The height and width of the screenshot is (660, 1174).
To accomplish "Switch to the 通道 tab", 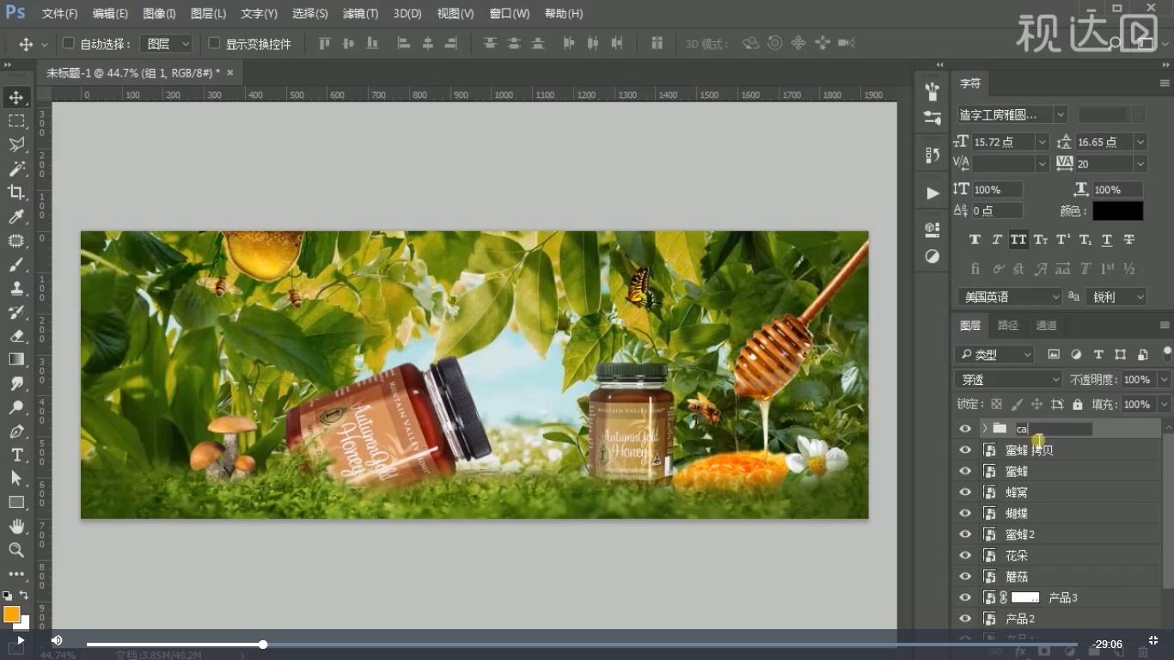I will coord(1046,325).
